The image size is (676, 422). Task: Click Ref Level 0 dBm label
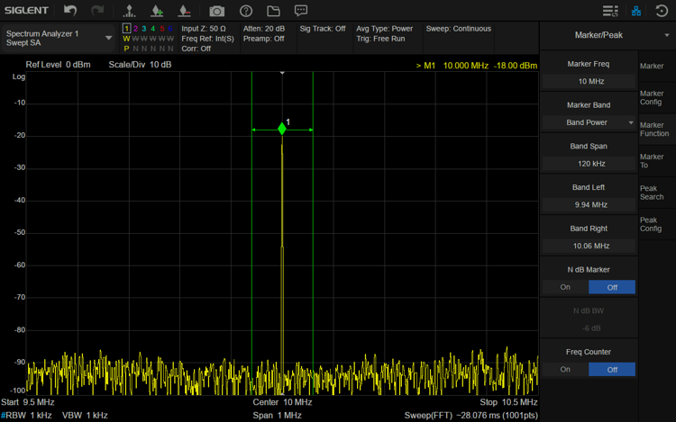pyautogui.click(x=58, y=65)
